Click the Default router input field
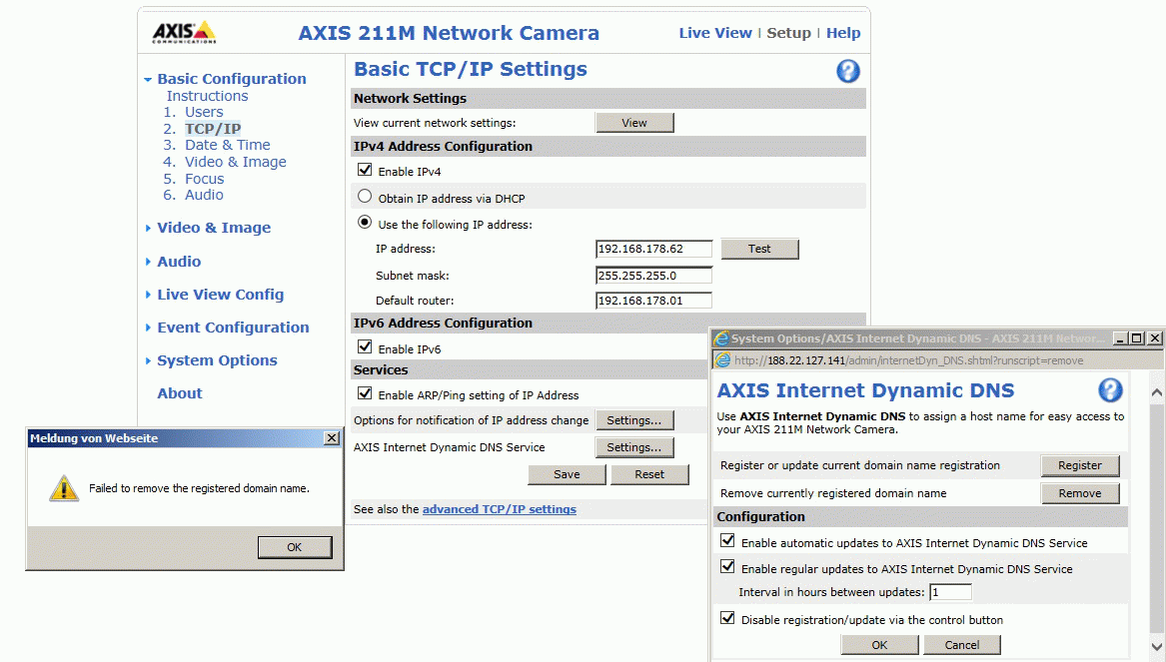The image size is (1166, 662). pyautogui.click(x=653, y=301)
